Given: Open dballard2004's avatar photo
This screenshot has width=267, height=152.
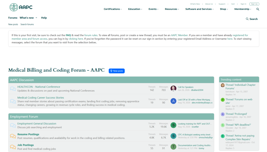Looking at the screenshot, I should click(173, 88).
